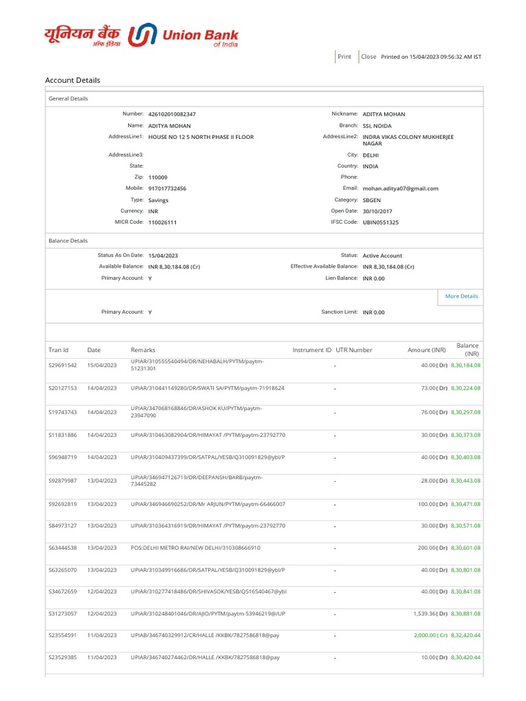Click the 8,30,184.08 balance in first row
526x701 pixels.
[466, 366]
